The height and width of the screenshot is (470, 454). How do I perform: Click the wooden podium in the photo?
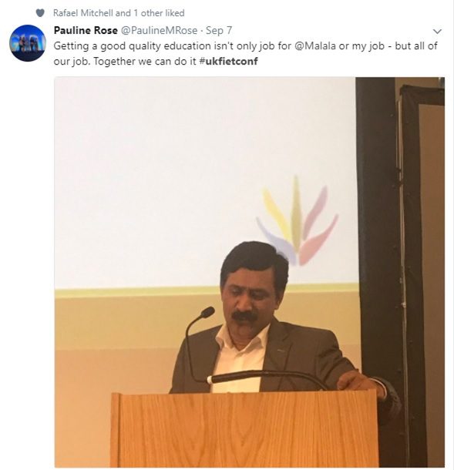pos(244,429)
